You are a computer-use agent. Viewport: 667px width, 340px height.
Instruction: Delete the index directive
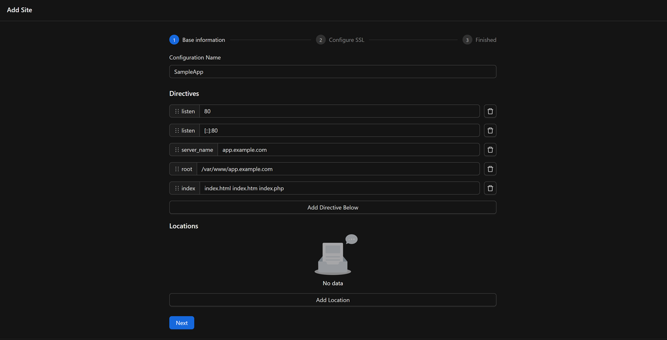click(490, 188)
